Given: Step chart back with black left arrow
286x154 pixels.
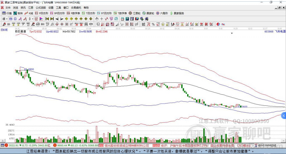Looking at the screenshot, I should point(57,19).
